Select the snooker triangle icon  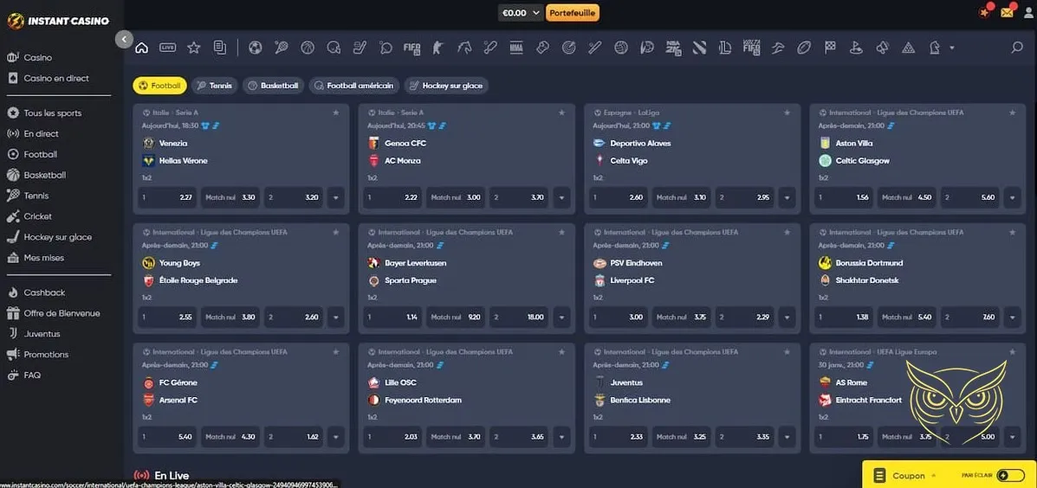(908, 48)
